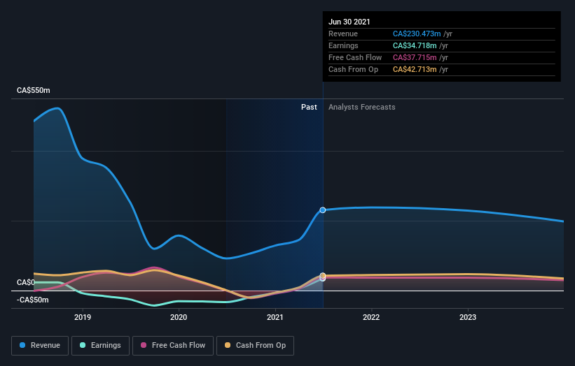Click the CA$42.713m cash from op value
The image size is (575, 366).
[x=415, y=69]
